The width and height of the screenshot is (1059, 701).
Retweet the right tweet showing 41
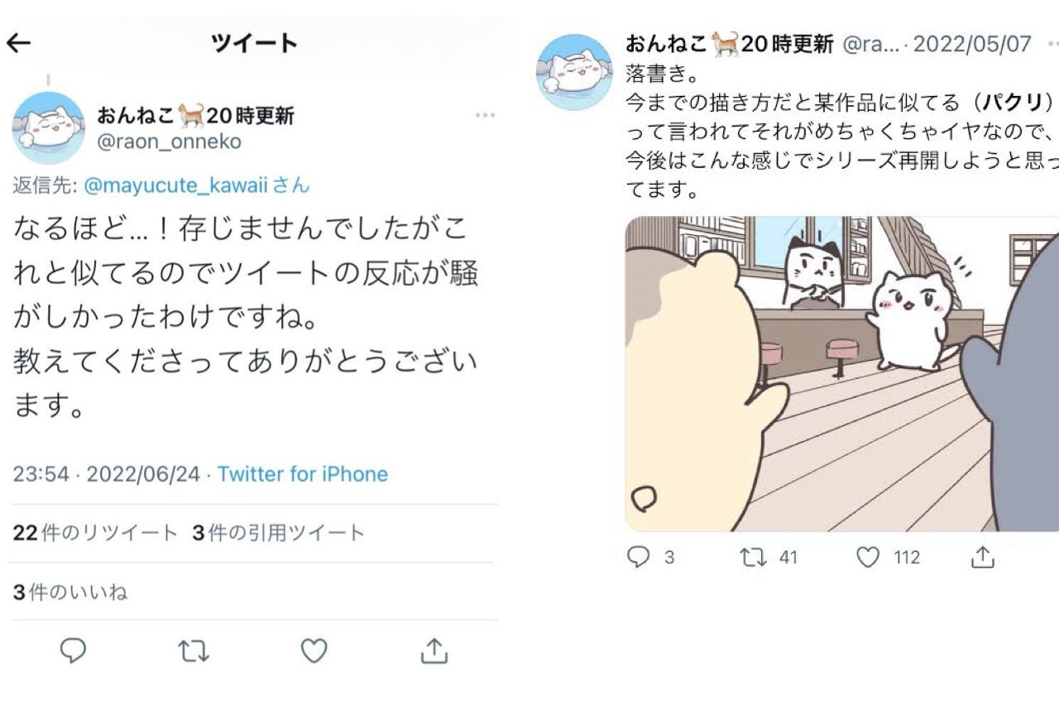[768, 558]
